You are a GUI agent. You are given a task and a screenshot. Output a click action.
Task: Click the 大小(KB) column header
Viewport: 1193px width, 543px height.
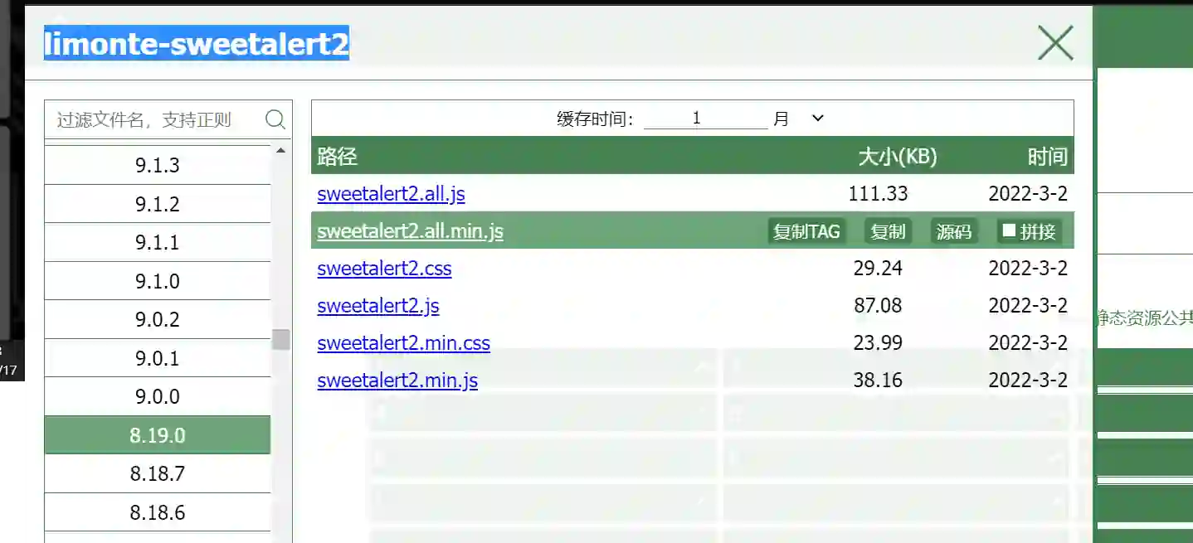pos(897,157)
